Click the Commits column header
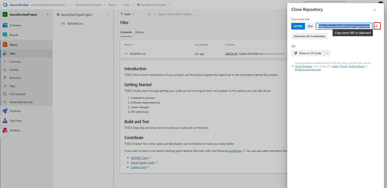Screen dimensions: 387x188 point(230,45)
